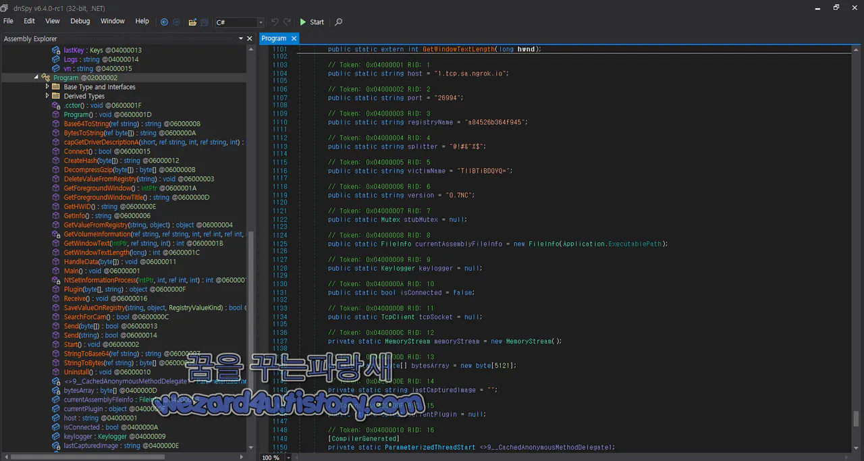Select GetValueFromRegistry method in tree
Image resolution: width=864 pixels, height=461 pixels.
coord(148,225)
